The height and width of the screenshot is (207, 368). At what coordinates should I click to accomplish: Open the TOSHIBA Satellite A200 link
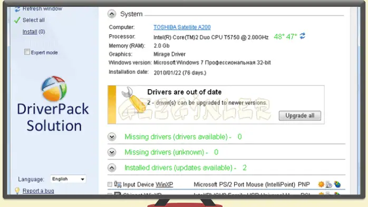point(182,27)
